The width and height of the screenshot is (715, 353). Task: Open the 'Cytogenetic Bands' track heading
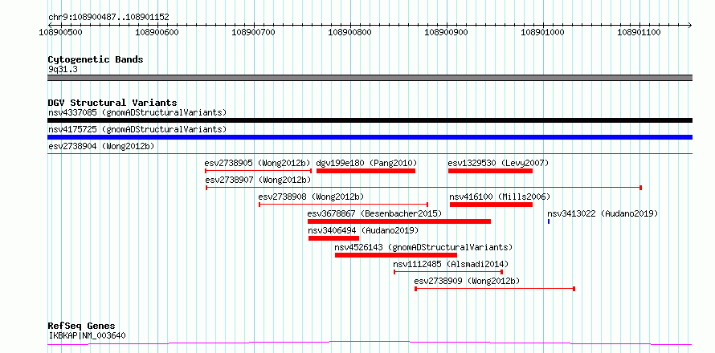96,59
